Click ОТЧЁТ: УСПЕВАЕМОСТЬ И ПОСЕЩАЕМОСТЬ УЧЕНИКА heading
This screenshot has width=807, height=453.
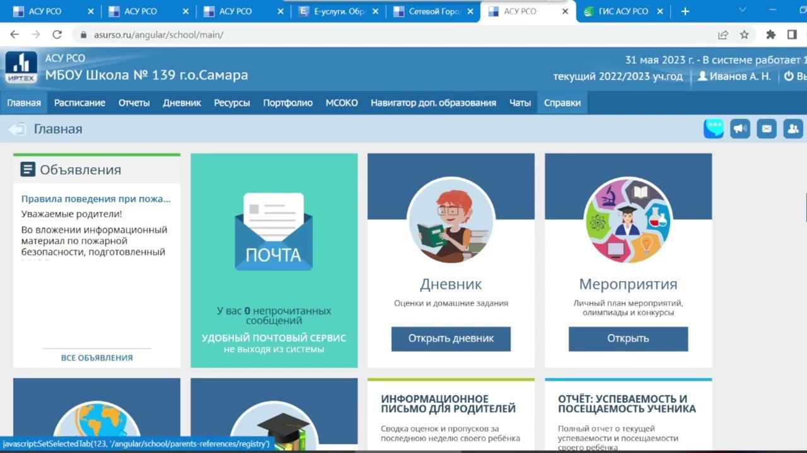point(627,404)
